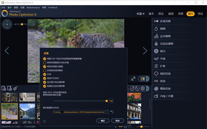
Task: Open the Feedback menu item
Action: point(53,8)
